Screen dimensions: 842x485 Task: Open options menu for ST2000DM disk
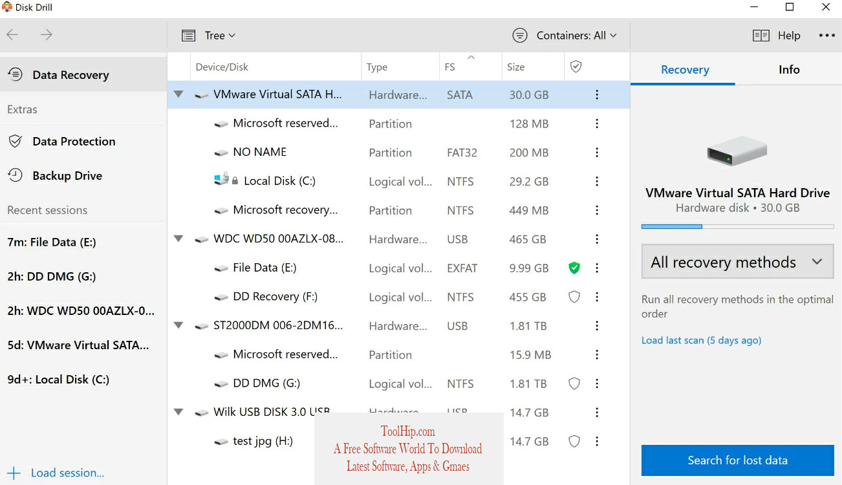pyautogui.click(x=597, y=326)
